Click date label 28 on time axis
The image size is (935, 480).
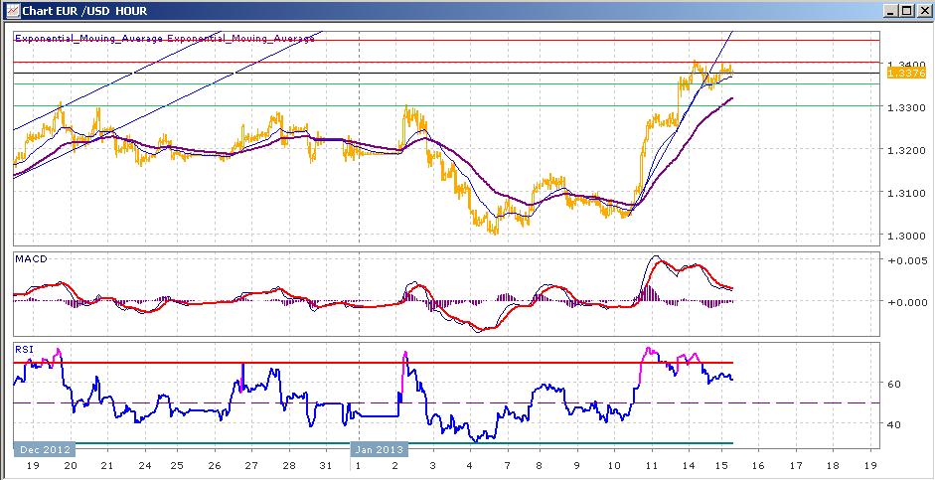(x=288, y=466)
